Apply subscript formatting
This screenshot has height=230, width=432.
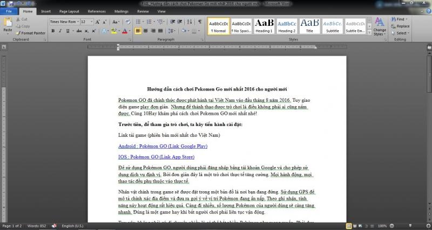[x=86, y=31]
